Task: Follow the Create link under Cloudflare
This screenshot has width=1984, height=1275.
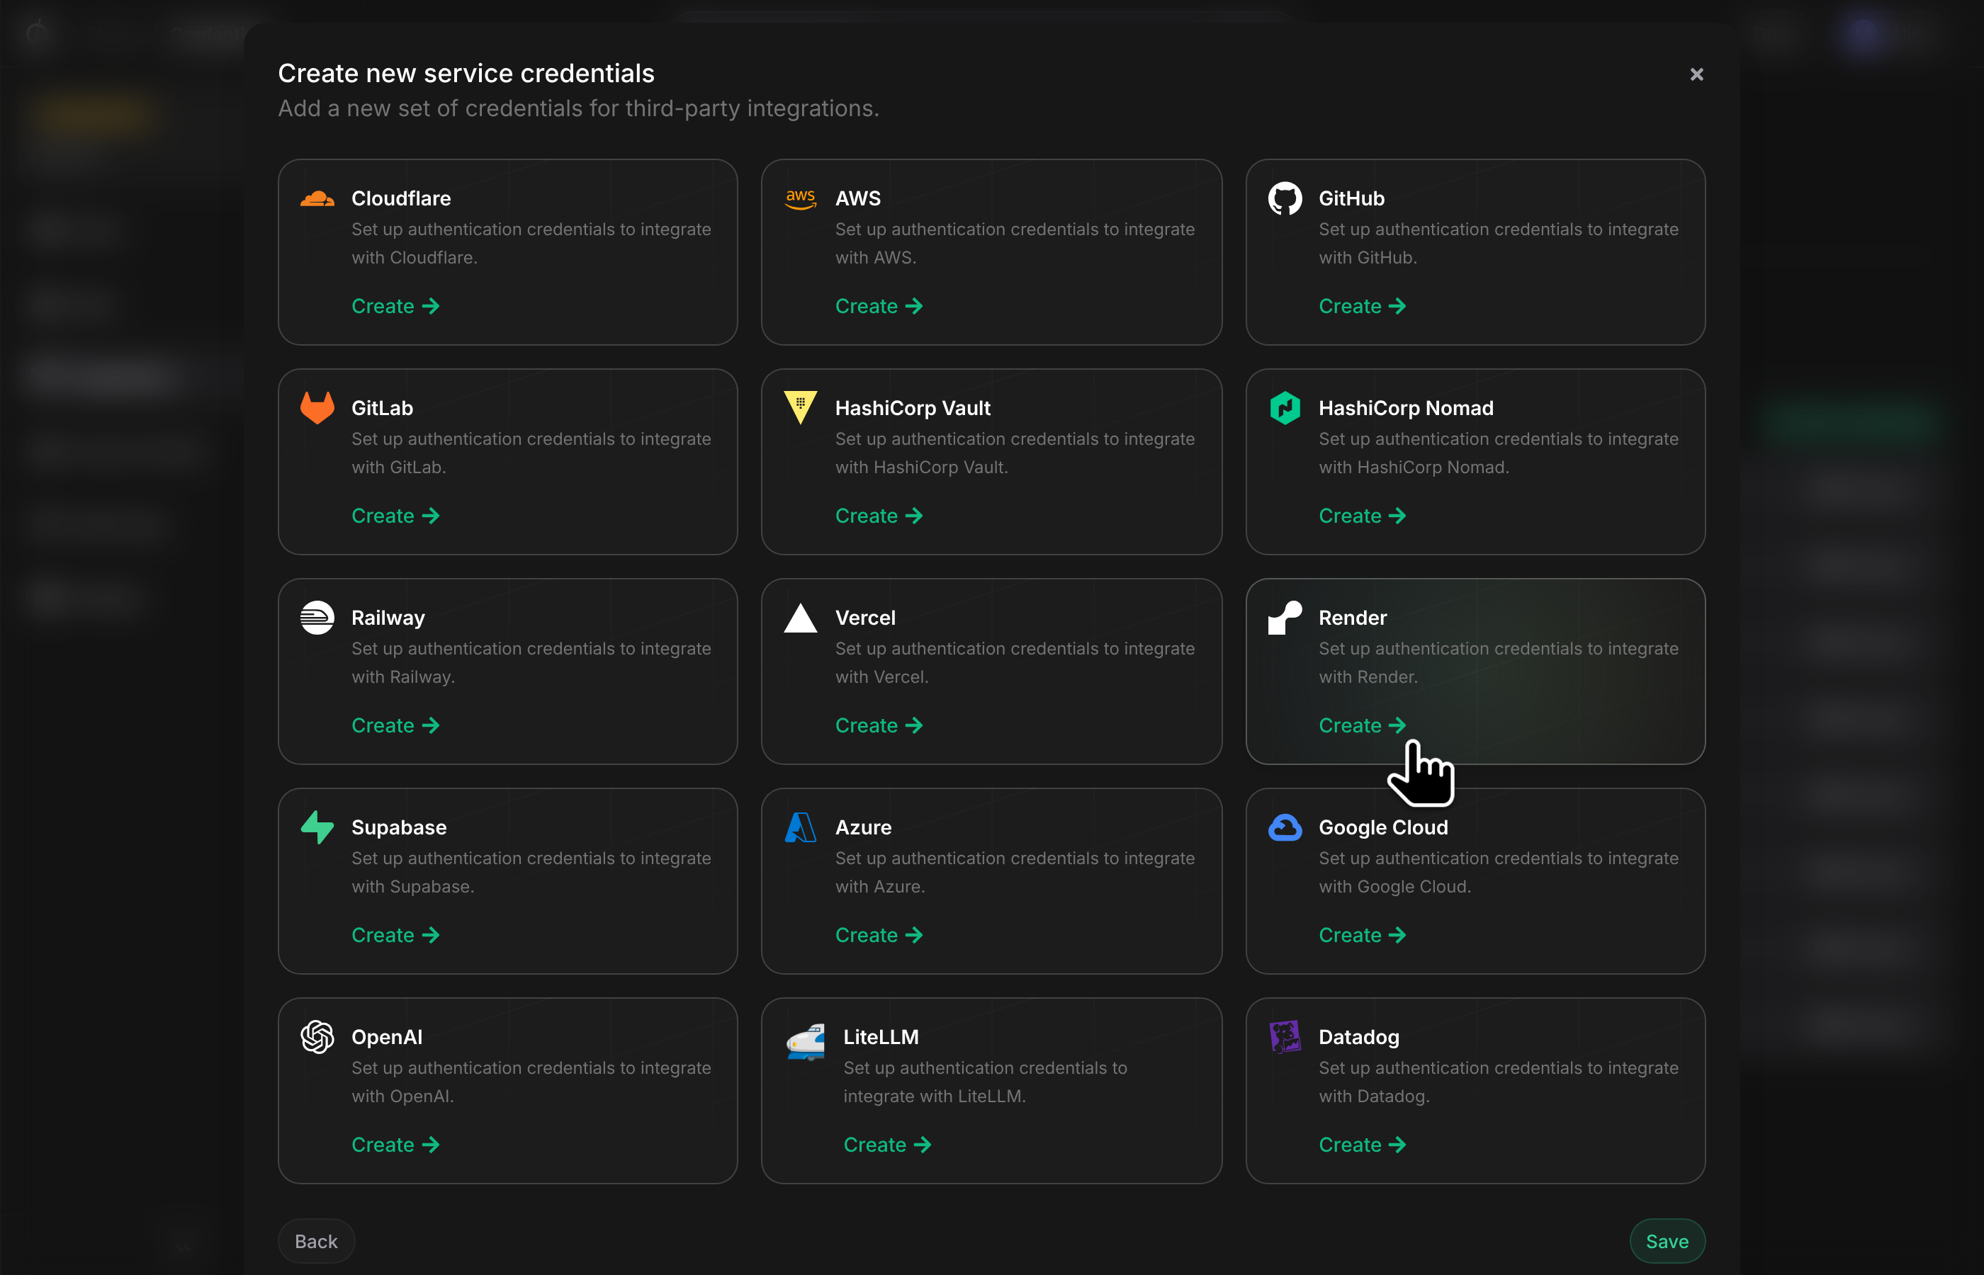Action: coord(395,306)
